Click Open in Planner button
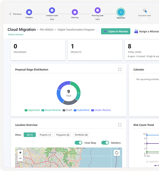 tap(116, 31)
